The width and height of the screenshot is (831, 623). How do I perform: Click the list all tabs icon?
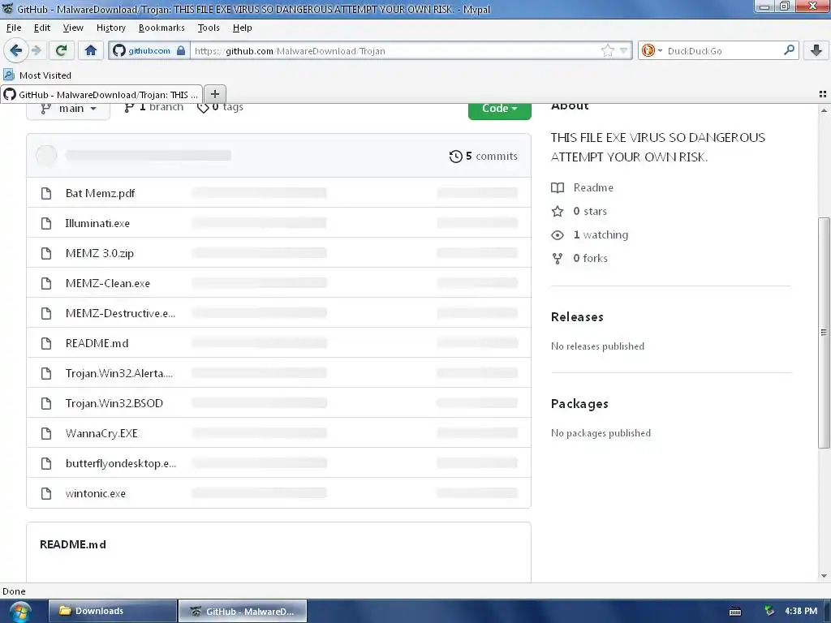coord(823,94)
